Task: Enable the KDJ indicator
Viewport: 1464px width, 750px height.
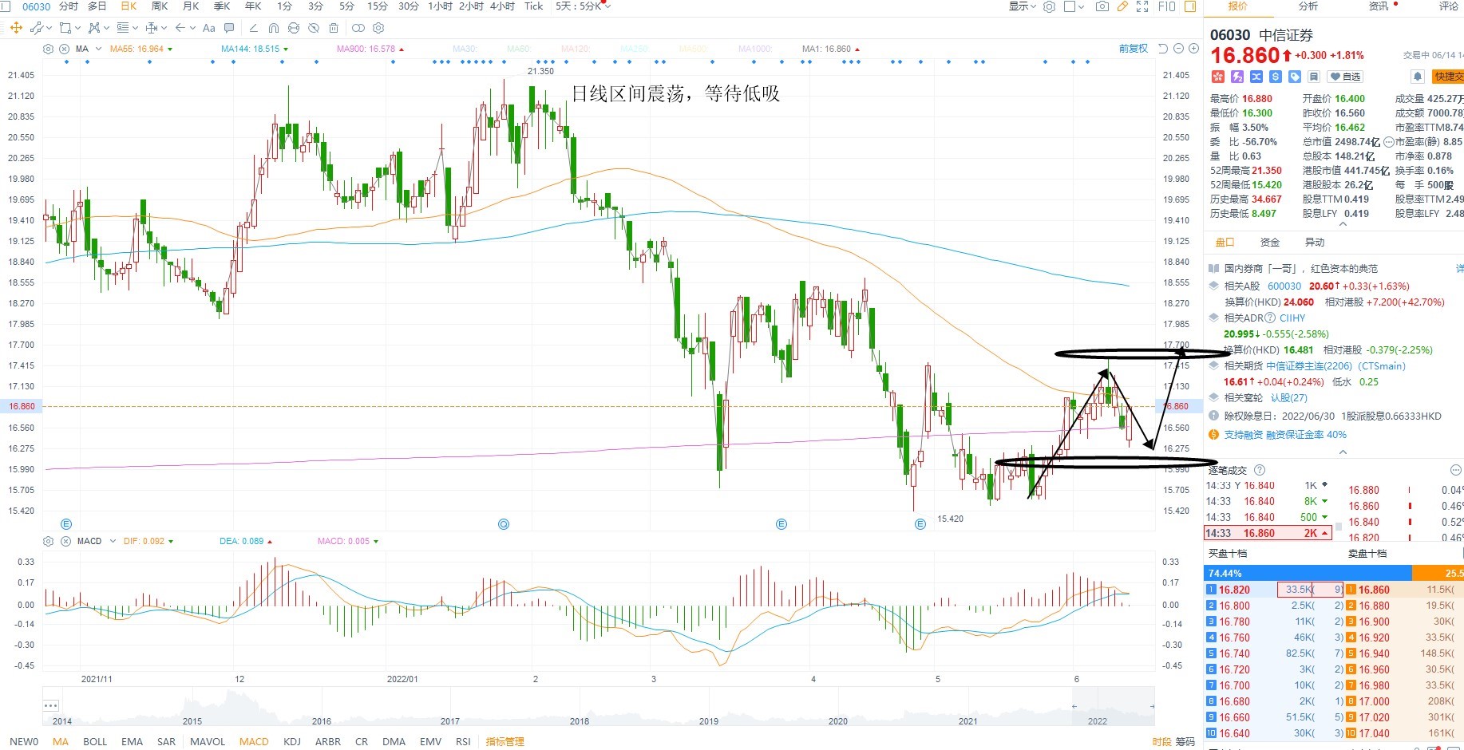Action: (x=292, y=741)
